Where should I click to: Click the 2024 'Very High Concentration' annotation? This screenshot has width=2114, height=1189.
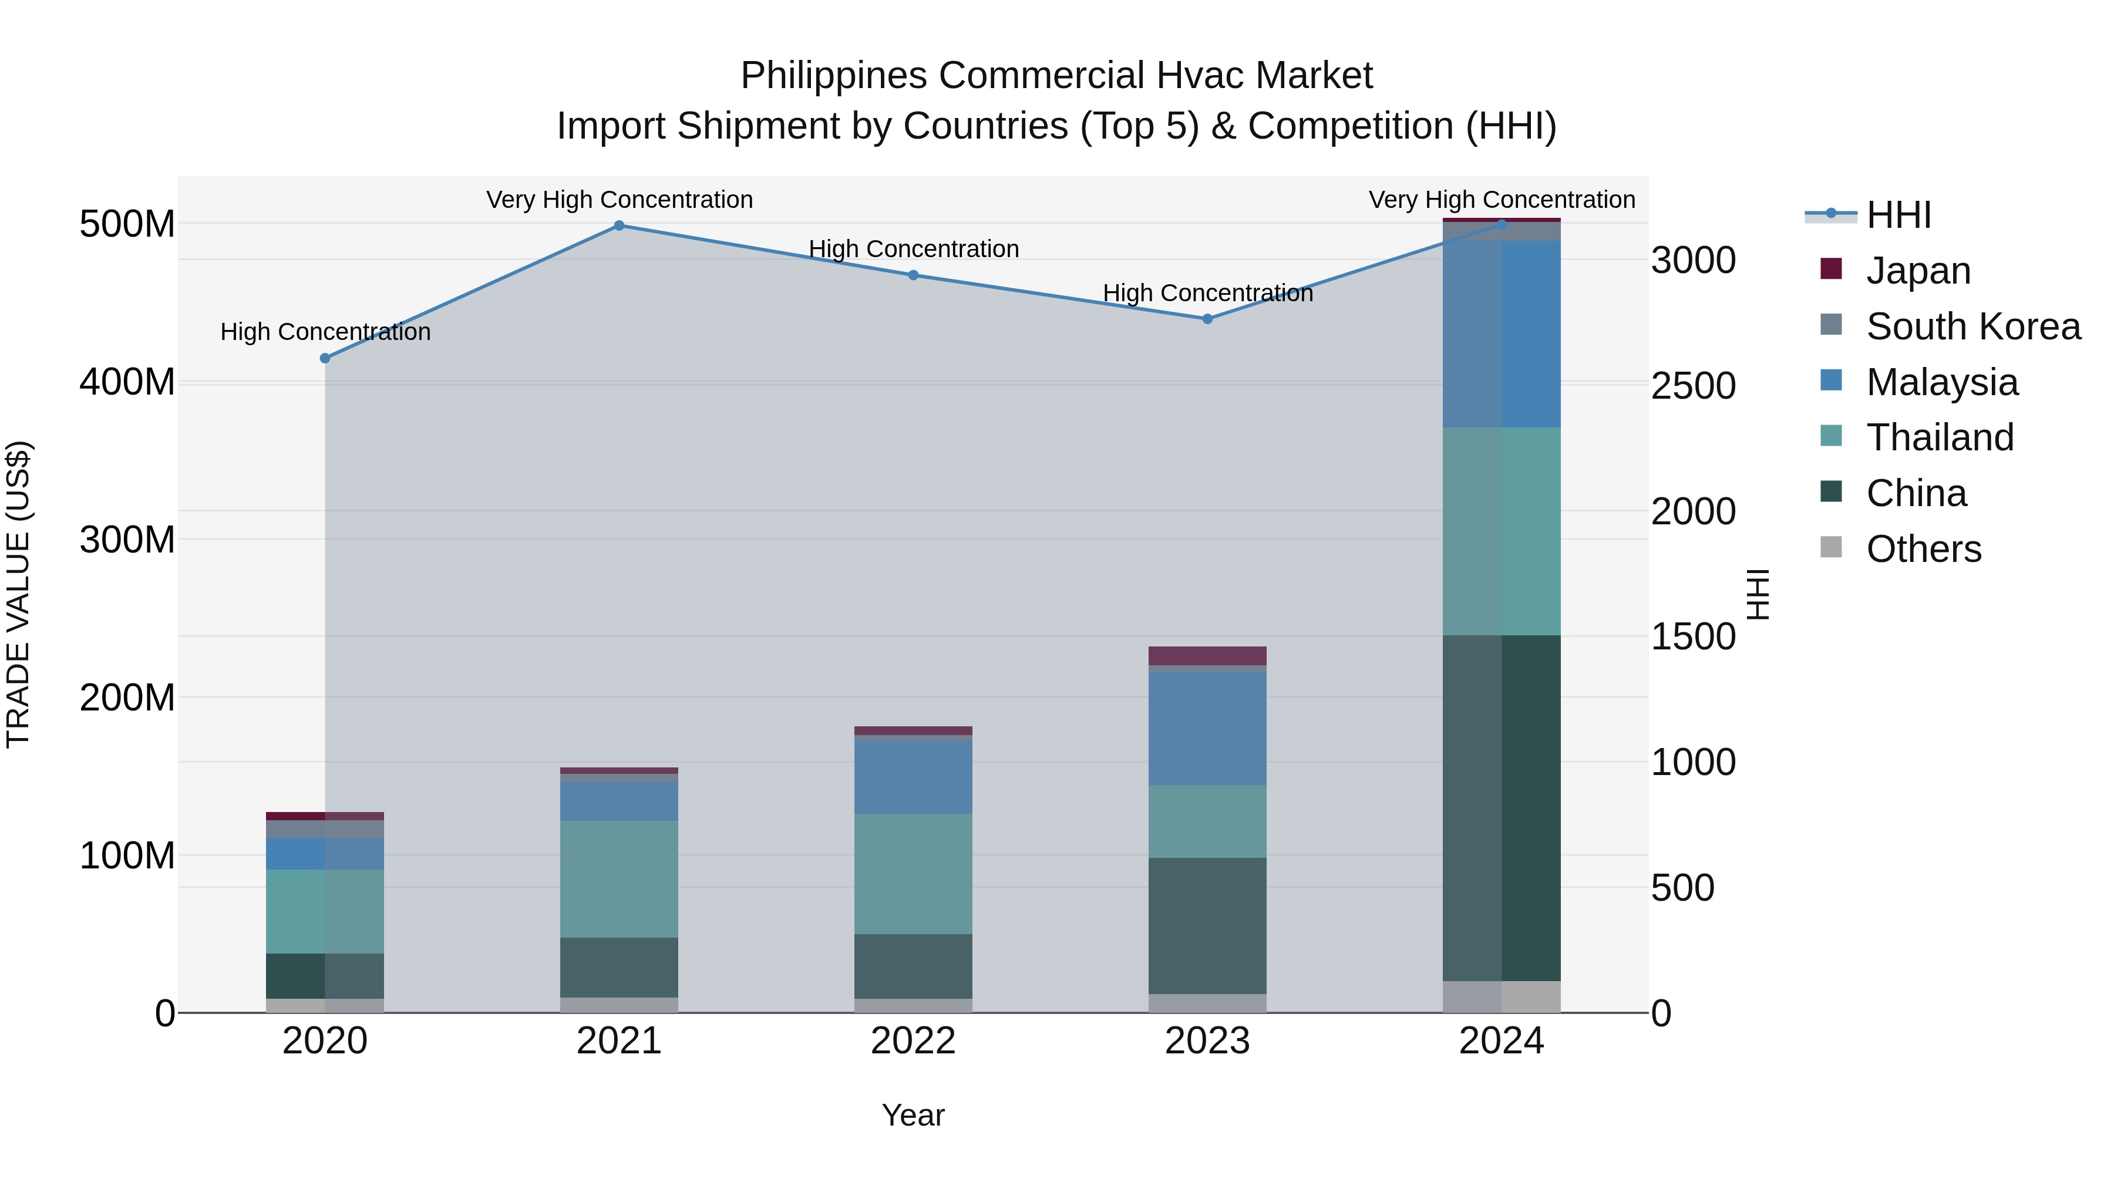[1502, 200]
